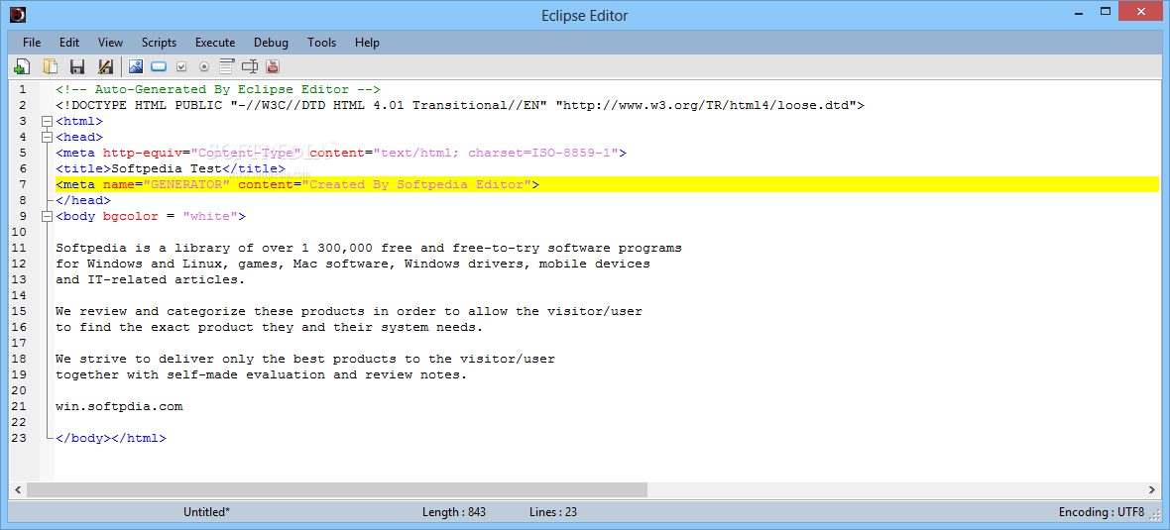Save the document with the floppy icon
The height and width of the screenshot is (530, 1170).
77,66
